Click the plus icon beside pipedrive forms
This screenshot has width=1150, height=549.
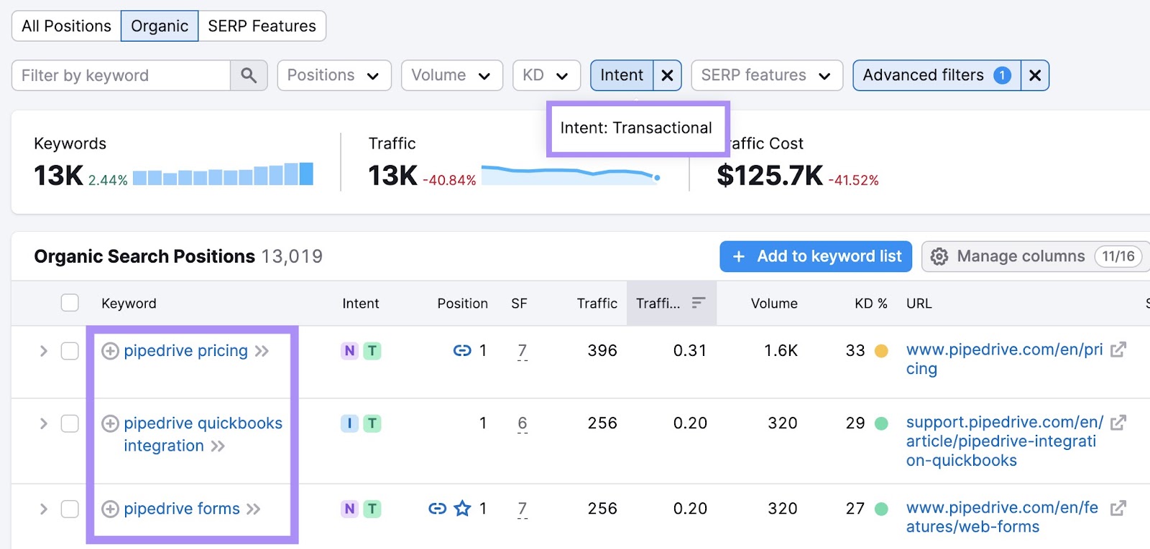coord(110,509)
